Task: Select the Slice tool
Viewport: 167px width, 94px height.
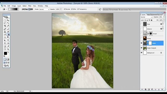Action: (x=8, y=26)
